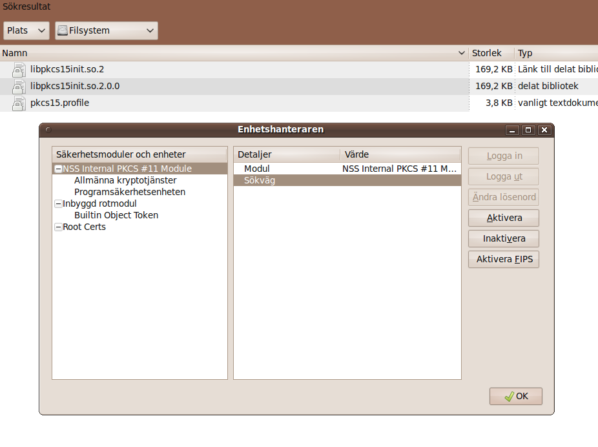This screenshot has width=598, height=447.
Task: Click the pkcs15.profile file icon
Action: tap(19, 103)
